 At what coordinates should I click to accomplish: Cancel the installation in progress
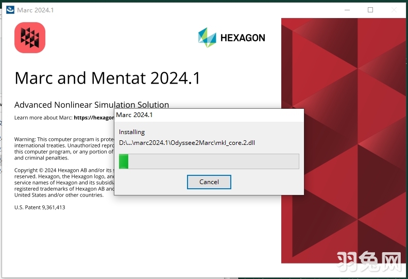[209, 182]
